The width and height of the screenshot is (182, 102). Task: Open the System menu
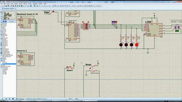click(41, 4)
